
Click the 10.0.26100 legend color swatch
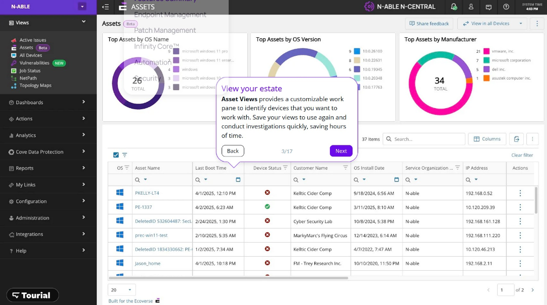357,51
